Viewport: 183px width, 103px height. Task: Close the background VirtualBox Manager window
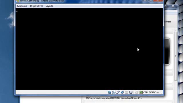coord(173,6)
